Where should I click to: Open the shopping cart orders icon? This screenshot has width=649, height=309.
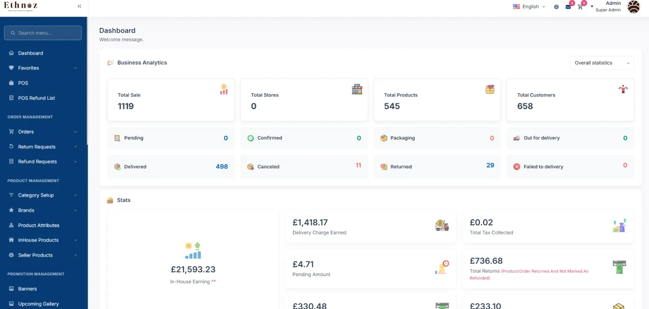pyautogui.click(x=580, y=7)
